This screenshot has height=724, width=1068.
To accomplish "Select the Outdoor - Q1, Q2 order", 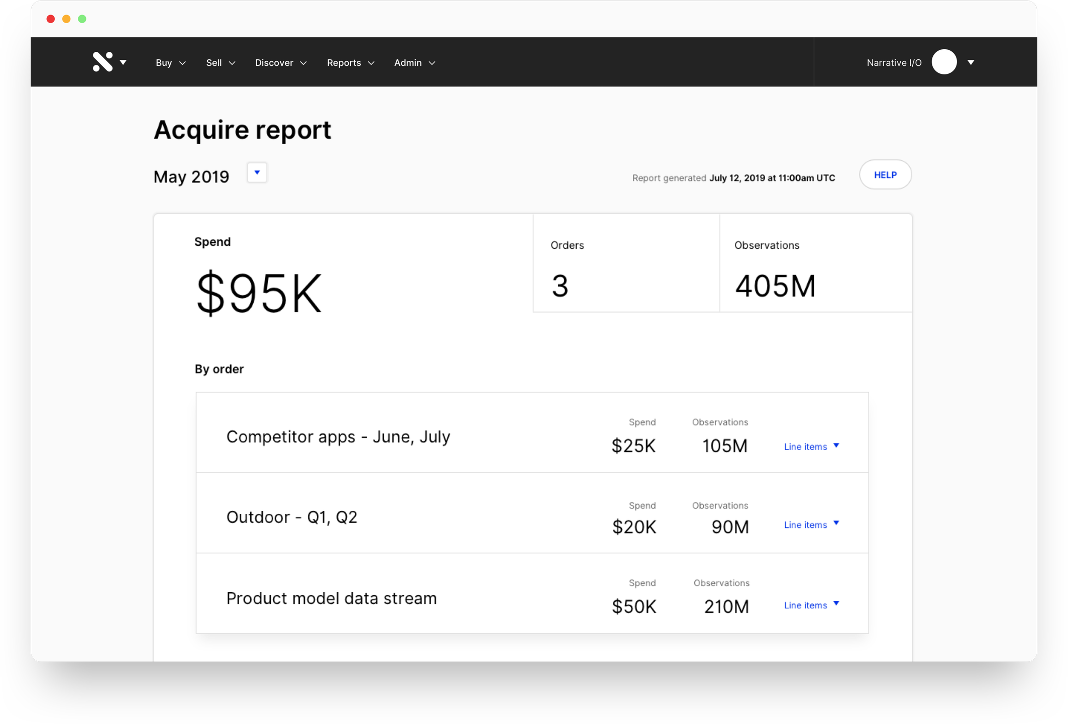I will 291,517.
